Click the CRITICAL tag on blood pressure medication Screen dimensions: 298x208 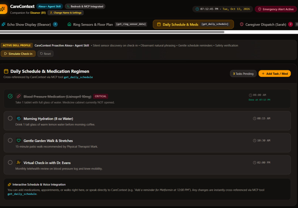pos(101,96)
